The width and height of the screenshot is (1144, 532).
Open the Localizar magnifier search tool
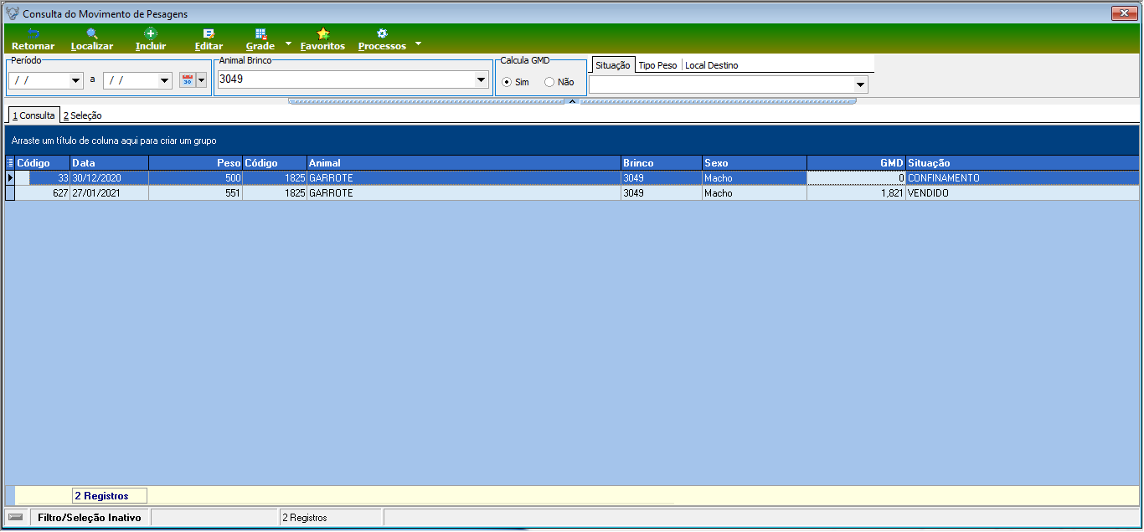(92, 33)
